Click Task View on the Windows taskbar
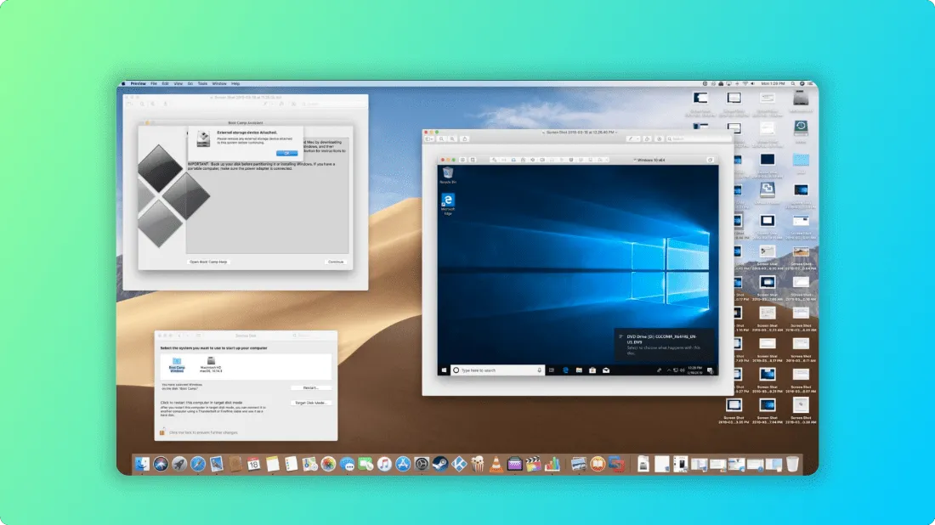Screen dimensions: 935x525 [x=552, y=370]
